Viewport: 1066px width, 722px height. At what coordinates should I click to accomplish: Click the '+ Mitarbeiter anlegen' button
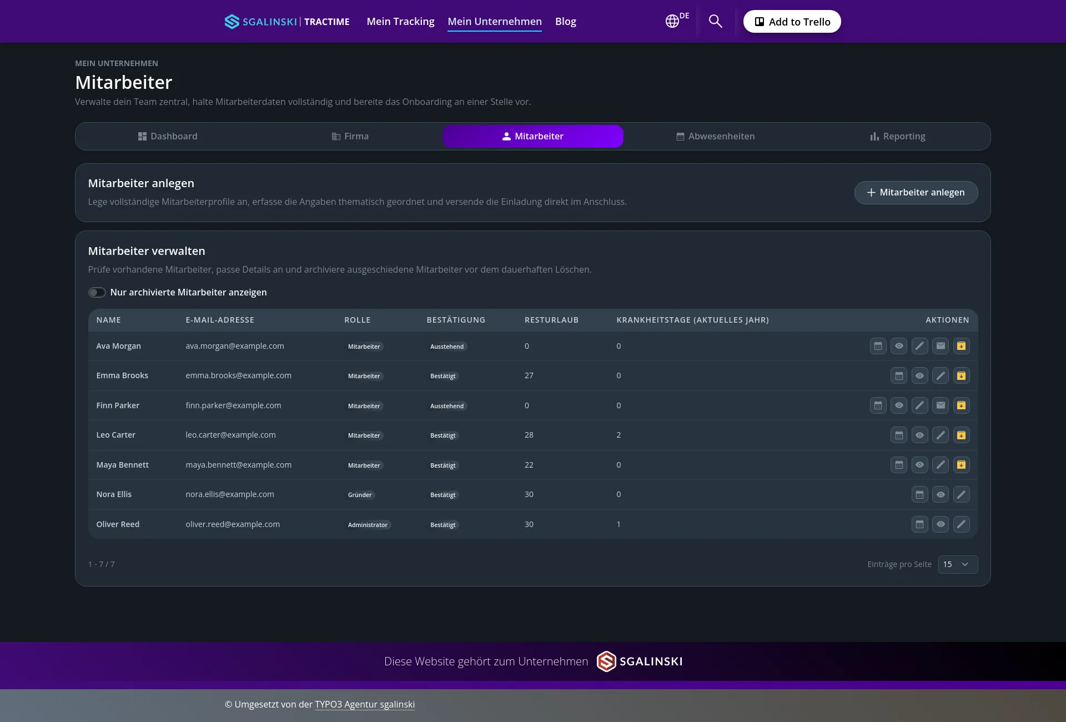click(x=916, y=193)
